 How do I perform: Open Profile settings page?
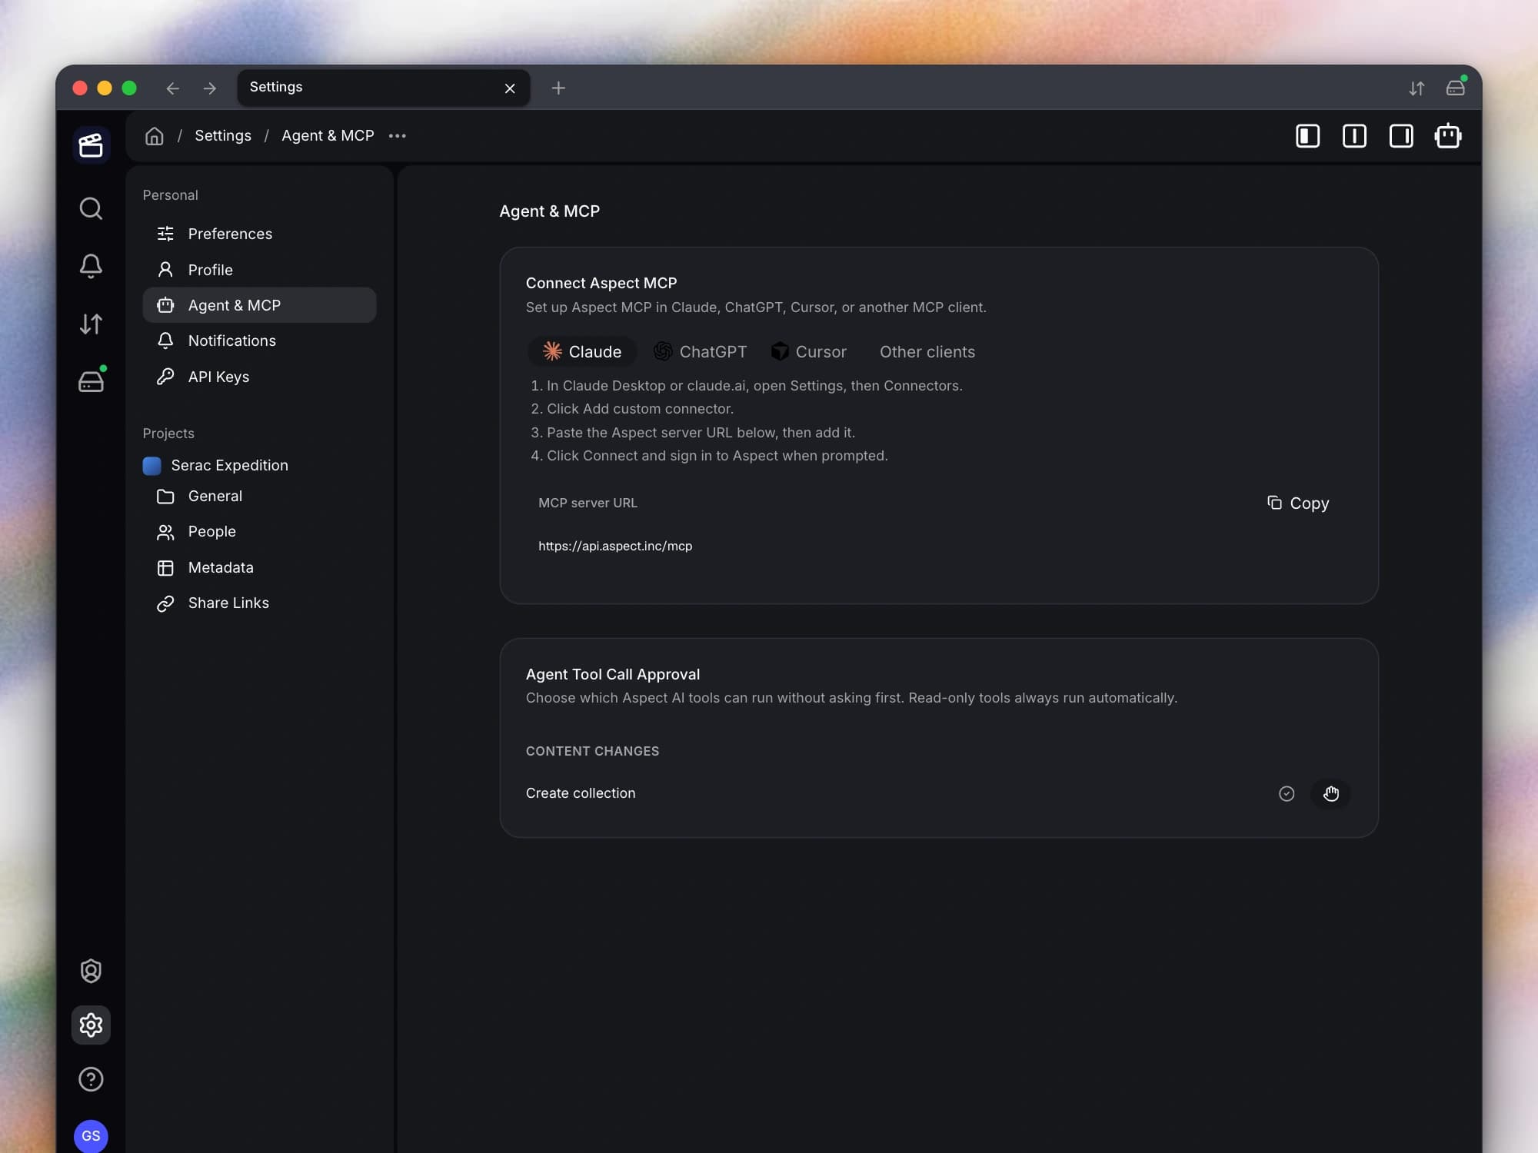tap(259, 270)
